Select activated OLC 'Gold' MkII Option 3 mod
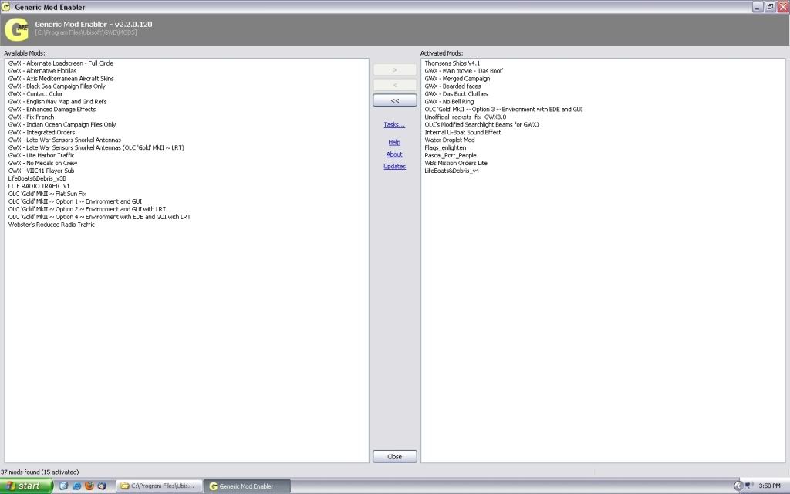Image resolution: width=790 pixels, height=494 pixels. point(504,110)
